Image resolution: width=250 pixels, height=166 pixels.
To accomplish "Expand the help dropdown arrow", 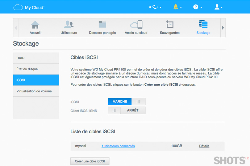I will 201,7.
